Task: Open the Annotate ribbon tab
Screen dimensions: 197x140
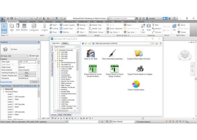Action: tap(49, 22)
